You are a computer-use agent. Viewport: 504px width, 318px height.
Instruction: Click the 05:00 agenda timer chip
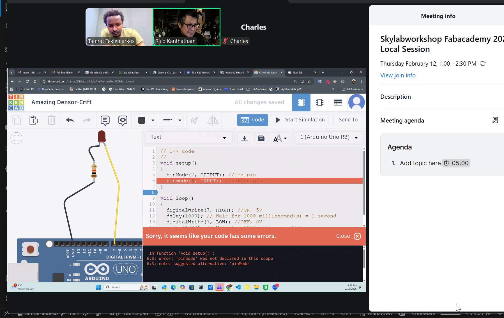pos(456,163)
